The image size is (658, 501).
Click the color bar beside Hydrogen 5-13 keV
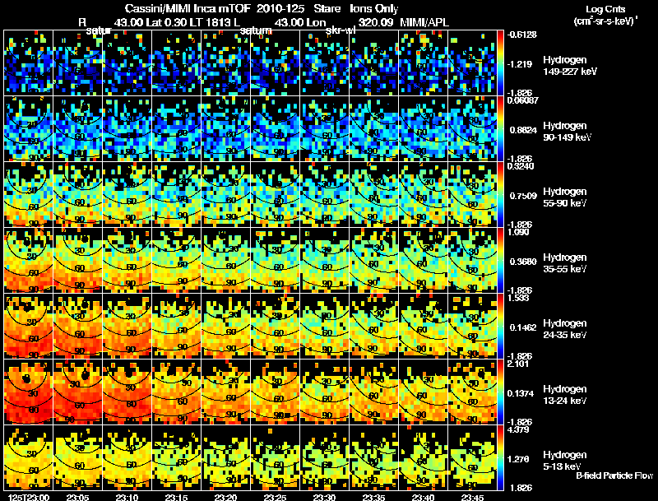coord(500,458)
